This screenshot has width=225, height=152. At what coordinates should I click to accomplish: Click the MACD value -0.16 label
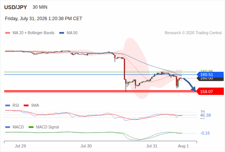[x=205, y=133]
